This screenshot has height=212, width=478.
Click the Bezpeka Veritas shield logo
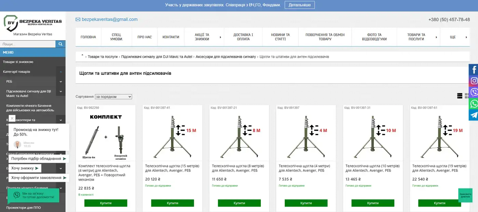[11, 23]
